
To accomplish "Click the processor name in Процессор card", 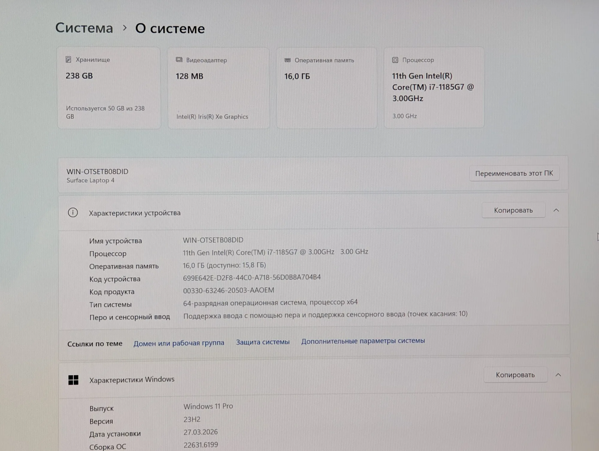I will point(433,87).
